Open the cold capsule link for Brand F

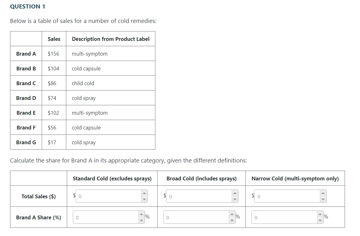pyautogui.click(x=86, y=127)
